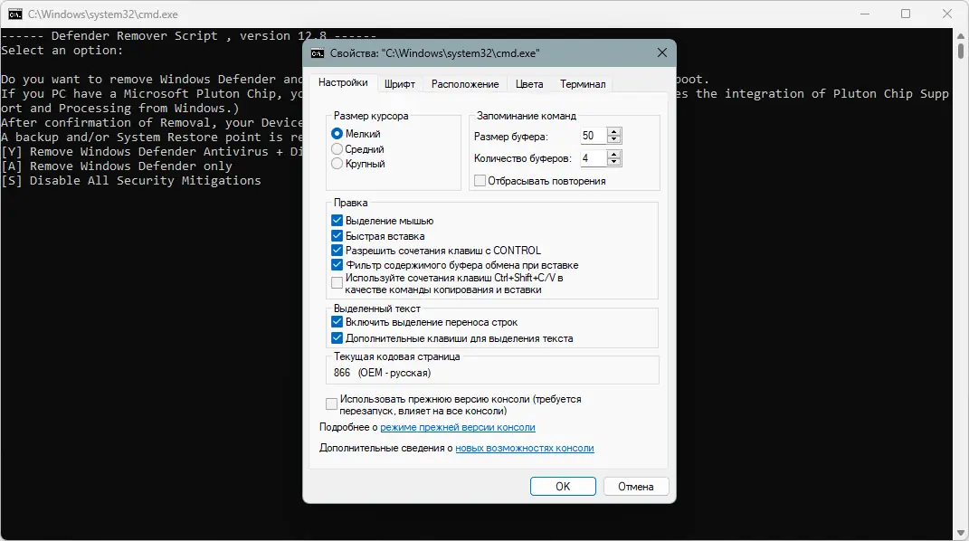The height and width of the screenshot is (541, 969).
Task: Click the Отмена button
Action: (x=636, y=486)
